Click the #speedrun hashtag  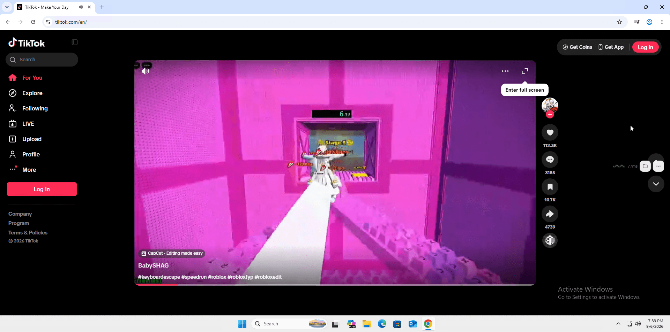pos(194,277)
